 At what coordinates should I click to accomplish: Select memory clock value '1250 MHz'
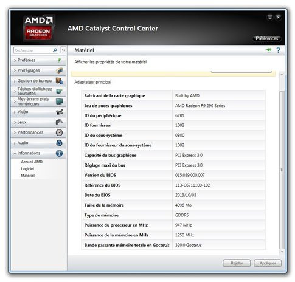184,235
